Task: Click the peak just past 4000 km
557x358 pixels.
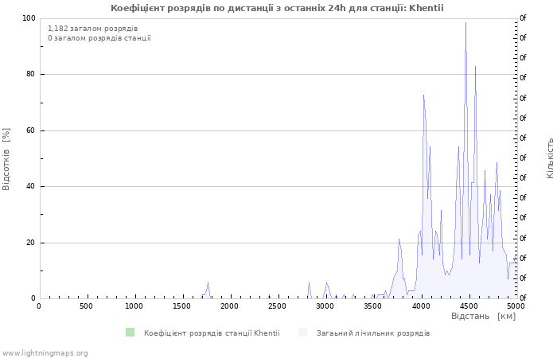Action: pos(423,96)
